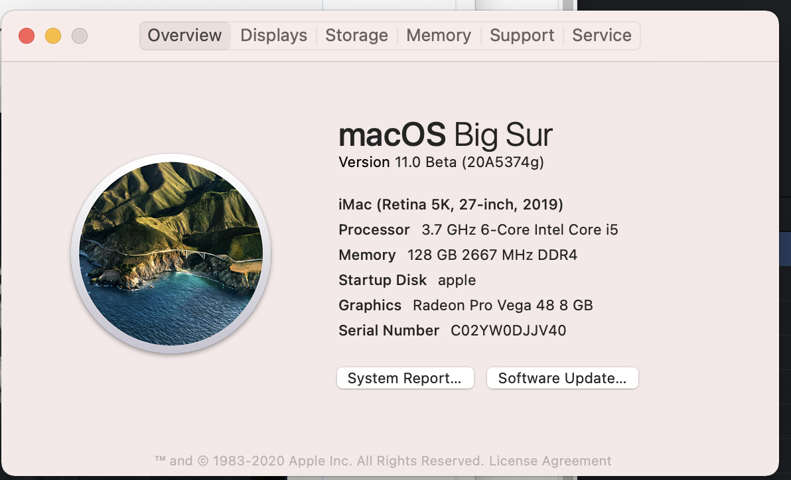Go to the Memory tab
The width and height of the screenshot is (791, 480).
[x=439, y=35]
